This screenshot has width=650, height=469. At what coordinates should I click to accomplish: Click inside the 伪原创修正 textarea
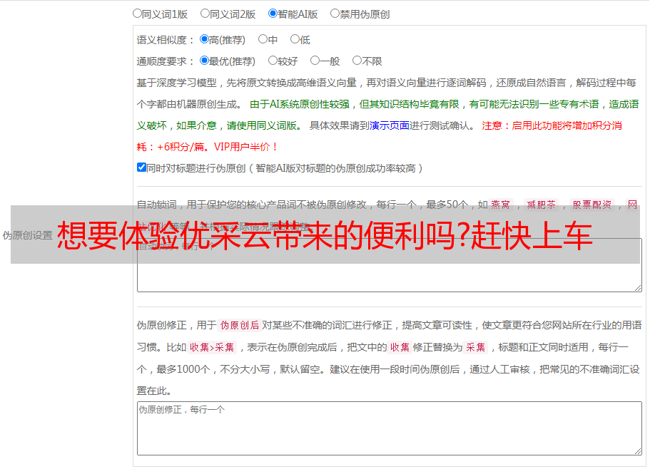coord(390,428)
